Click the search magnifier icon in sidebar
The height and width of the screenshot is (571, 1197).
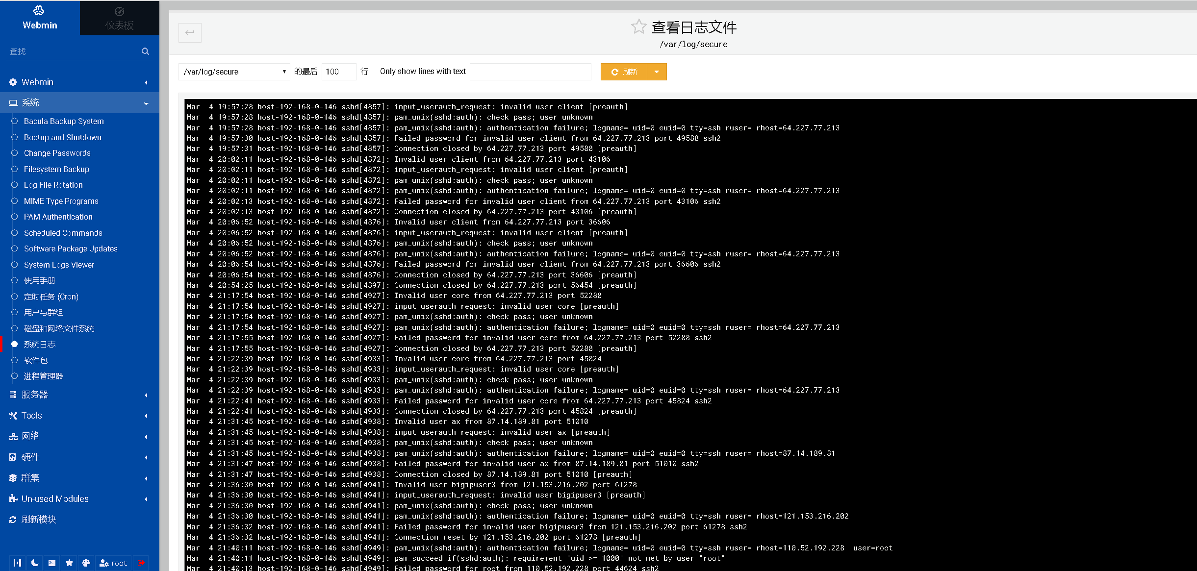pos(145,51)
